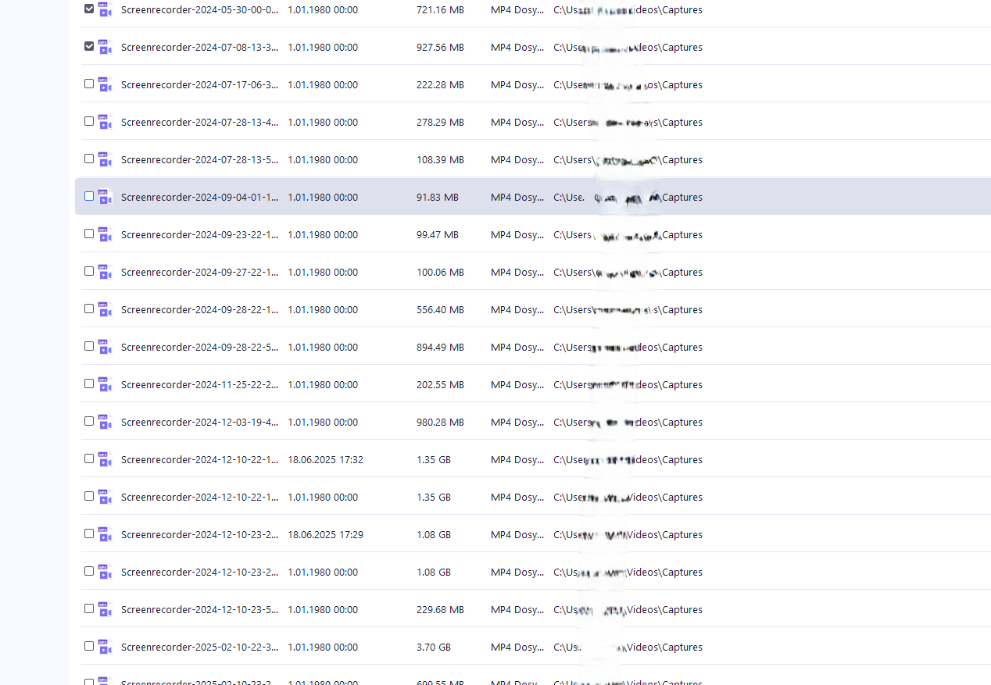The height and width of the screenshot is (685, 991).
Task: Click the 894.49 MB size value
Action: tap(440, 347)
